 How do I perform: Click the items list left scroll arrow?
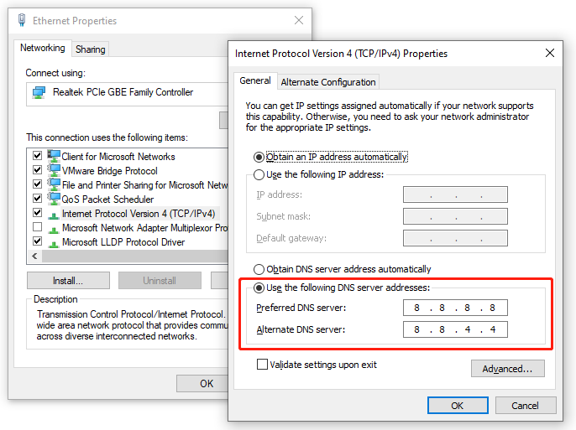point(35,256)
